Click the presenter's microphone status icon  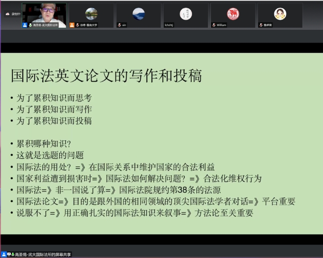click(30, 25)
